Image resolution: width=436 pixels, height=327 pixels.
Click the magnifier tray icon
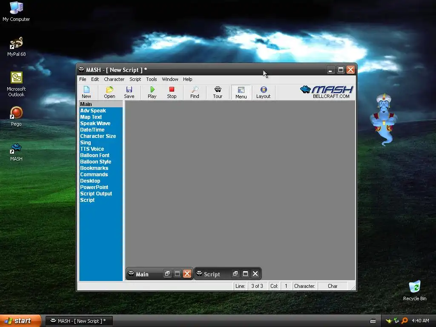coord(404,321)
